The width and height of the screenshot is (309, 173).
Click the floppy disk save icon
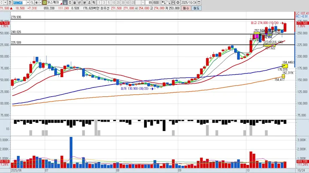point(173,3)
